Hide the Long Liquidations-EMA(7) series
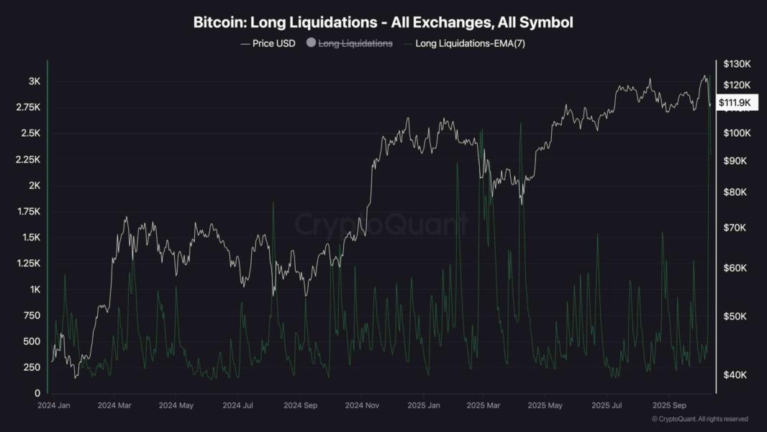The width and height of the screenshot is (767, 432). pos(468,43)
